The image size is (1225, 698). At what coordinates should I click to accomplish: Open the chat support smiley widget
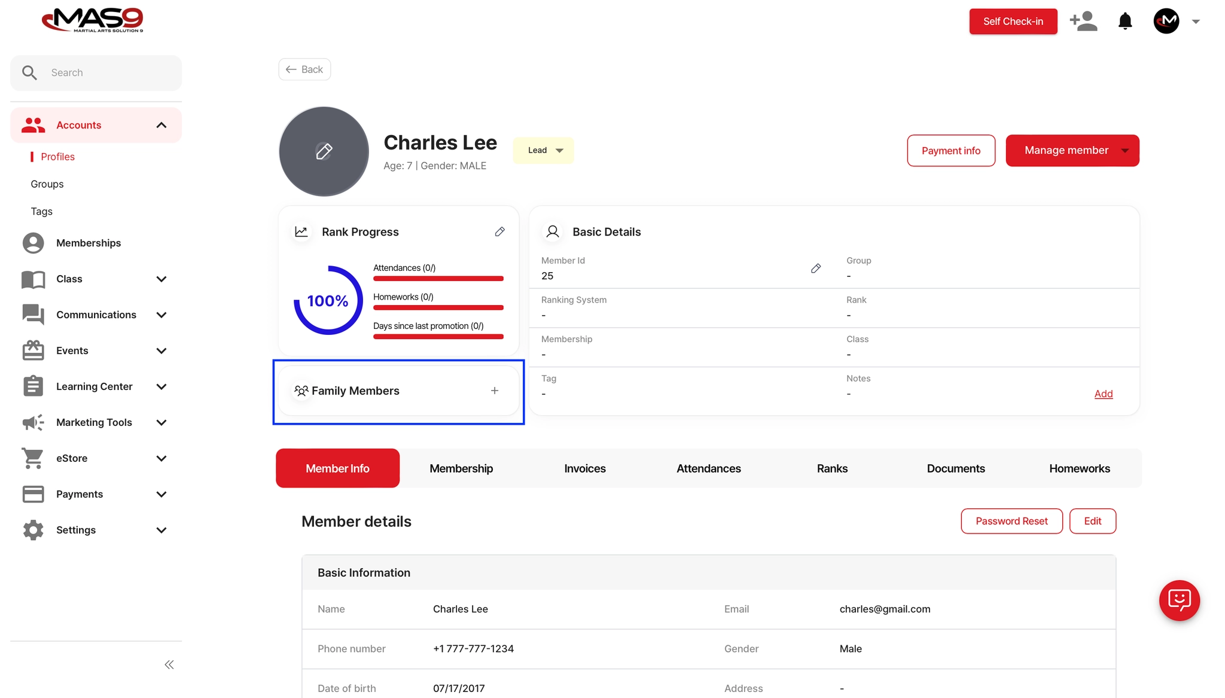[x=1179, y=601]
